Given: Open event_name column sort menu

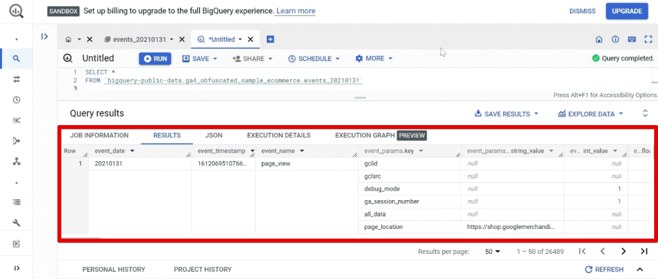Looking at the screenshot, I should (x=301, y=150).
